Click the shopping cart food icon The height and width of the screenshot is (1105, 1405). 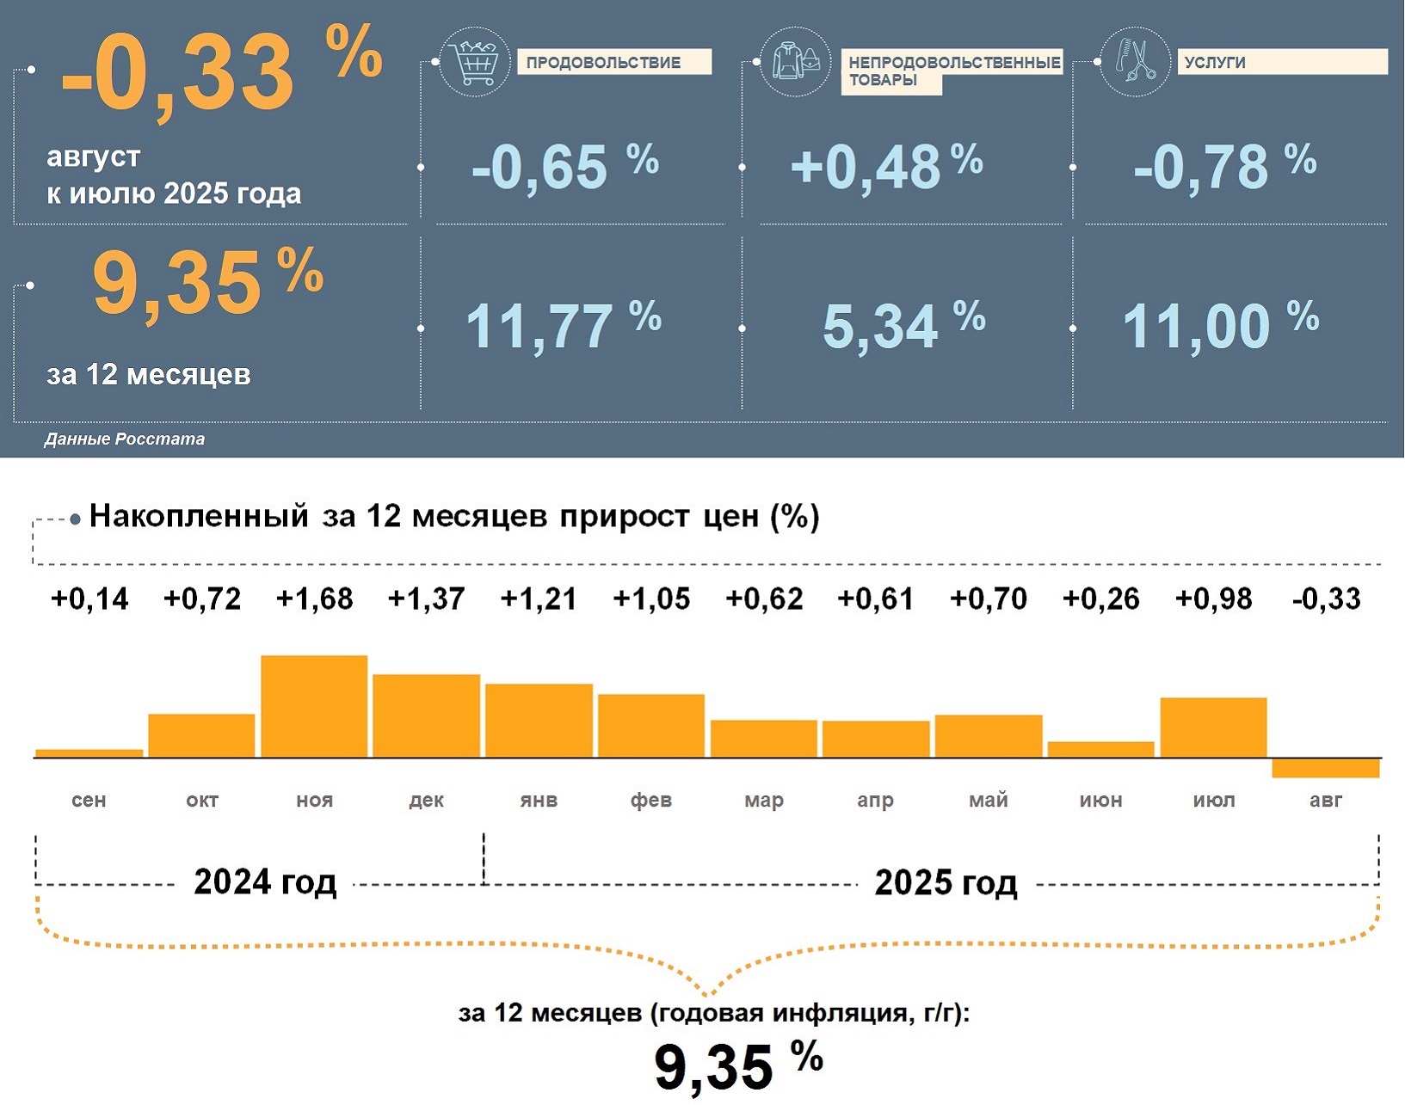[474, 61]
